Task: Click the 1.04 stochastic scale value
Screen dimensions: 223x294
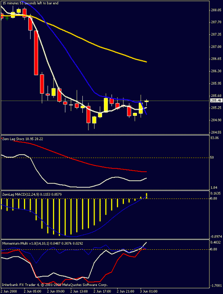Action: pos(214,188)
